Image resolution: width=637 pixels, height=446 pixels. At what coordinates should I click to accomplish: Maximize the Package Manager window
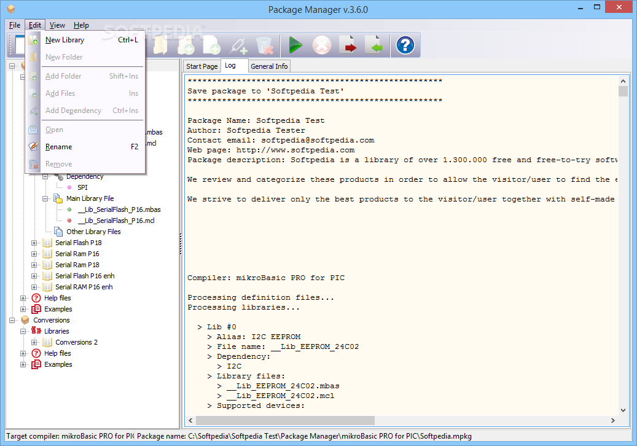(597, 7)
